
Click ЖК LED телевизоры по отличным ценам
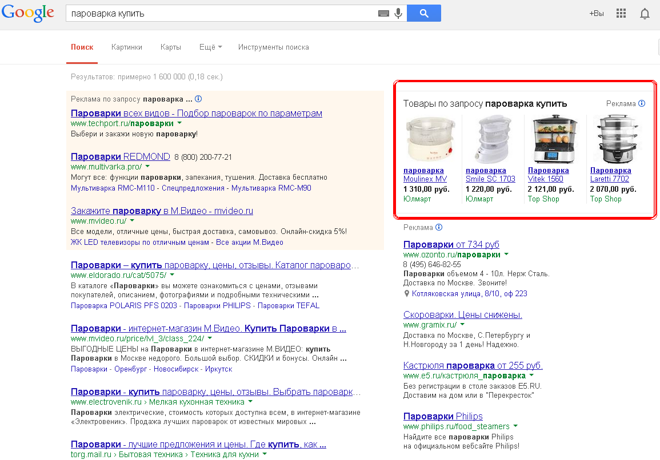(x=140, y=242)
